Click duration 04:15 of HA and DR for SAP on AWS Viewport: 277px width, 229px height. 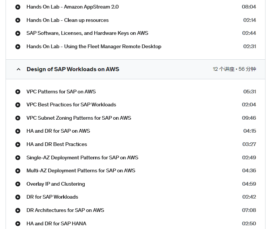point(250,131)
